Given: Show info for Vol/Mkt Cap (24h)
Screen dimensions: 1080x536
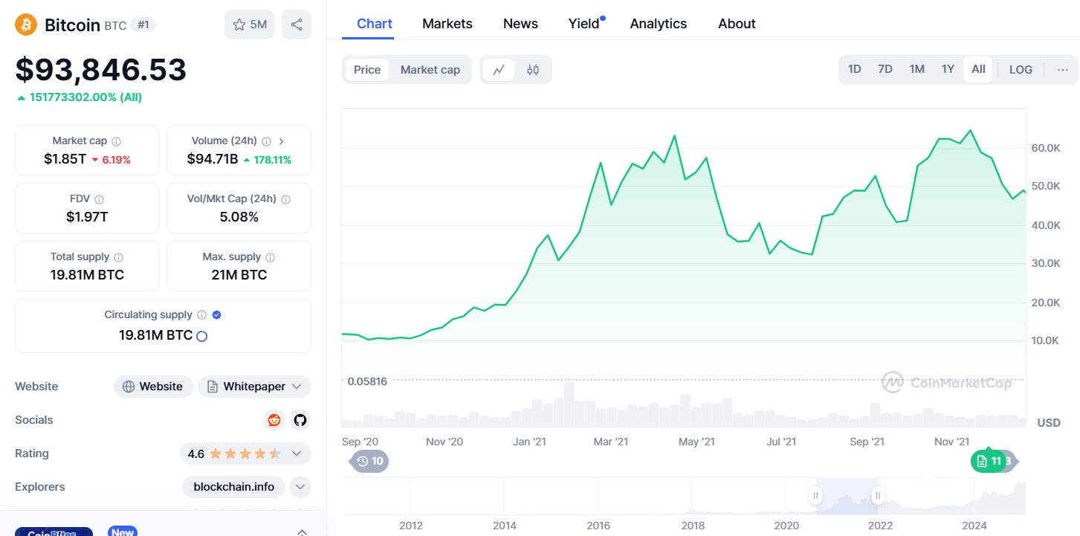Looking at the screenshot, I should click(286, 199).
